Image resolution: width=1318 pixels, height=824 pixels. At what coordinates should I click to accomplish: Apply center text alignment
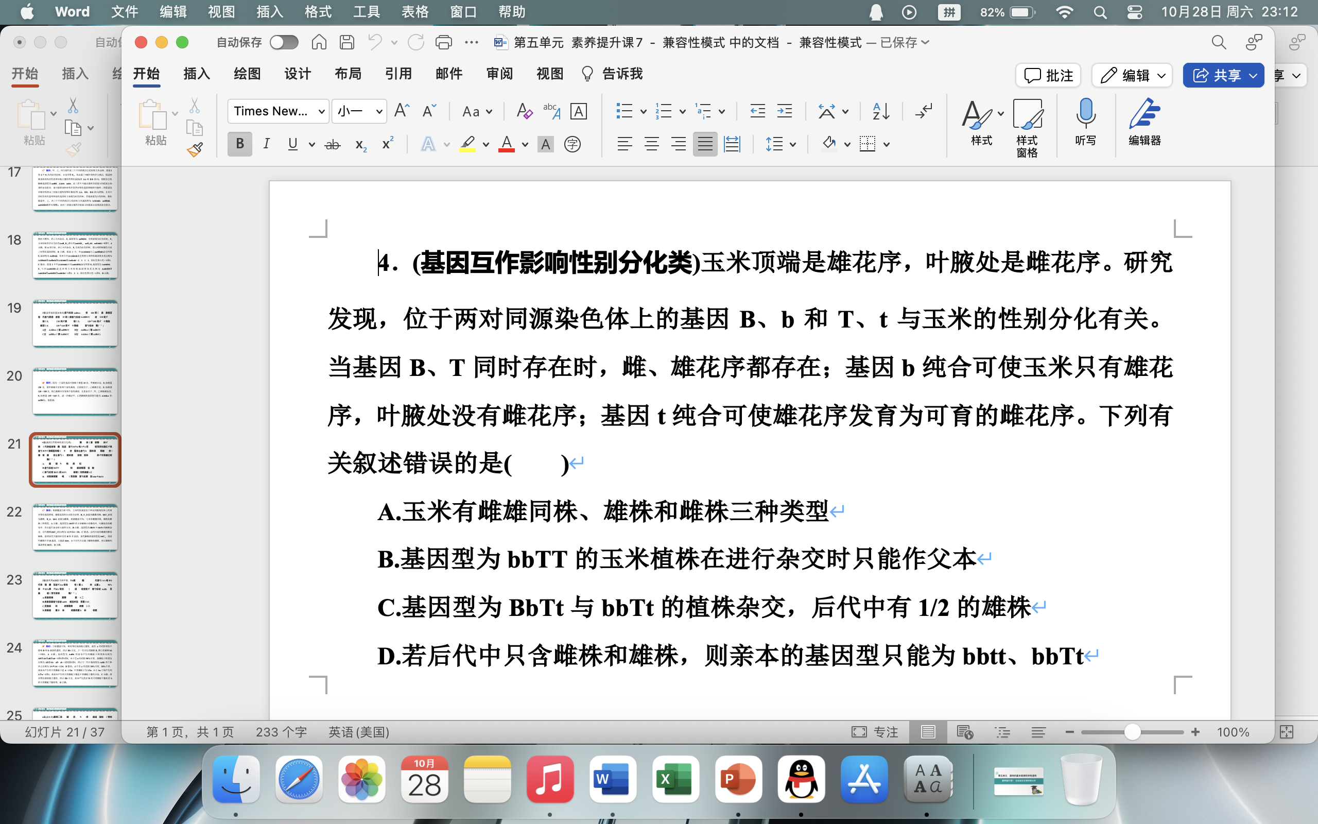point(651,144)
